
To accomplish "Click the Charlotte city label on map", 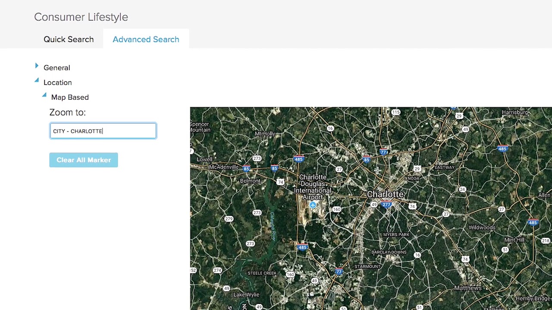I will click(x=385, y=194).
